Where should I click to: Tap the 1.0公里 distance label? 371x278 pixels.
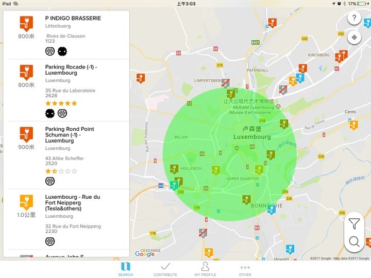pos(26,215)
